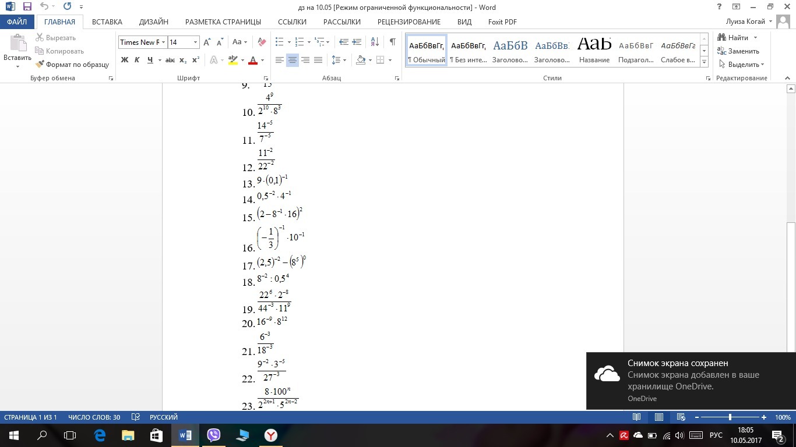Toggle strikethrough (abc) formatting
Viewport: 796px width, 447px height.
point(170,60)
